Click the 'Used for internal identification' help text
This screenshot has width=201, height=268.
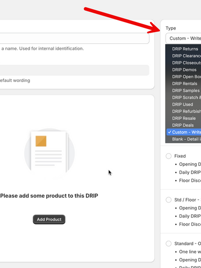tap(51, 49)
